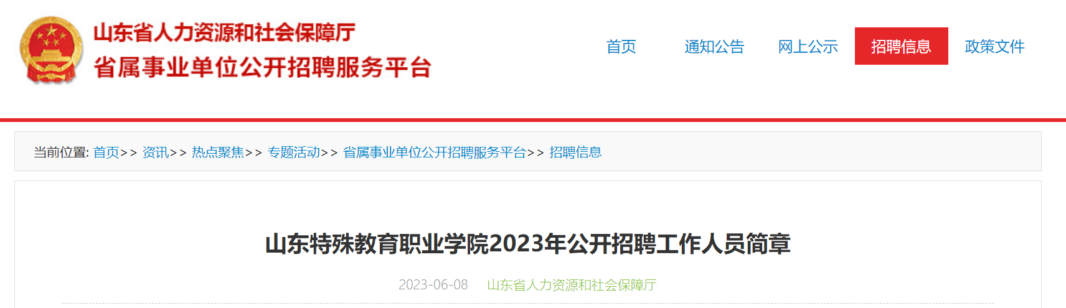
Task: Follow the 热点聚焦 breadcrumb link
Action: (218, 152)
